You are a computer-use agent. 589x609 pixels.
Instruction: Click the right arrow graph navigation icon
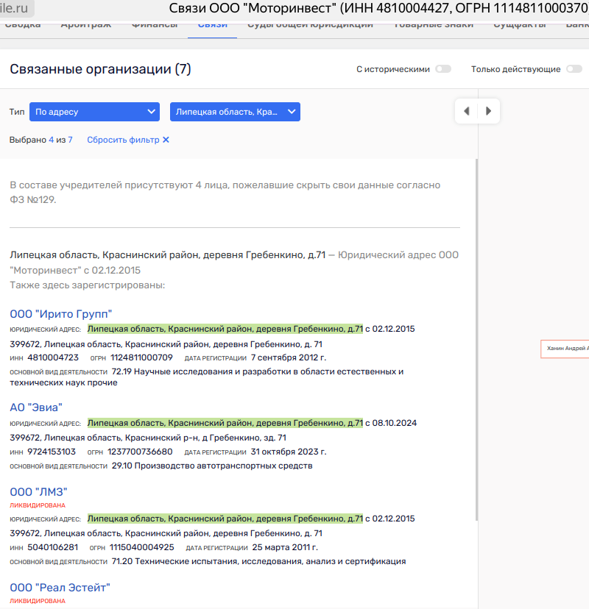click(488, 110)
